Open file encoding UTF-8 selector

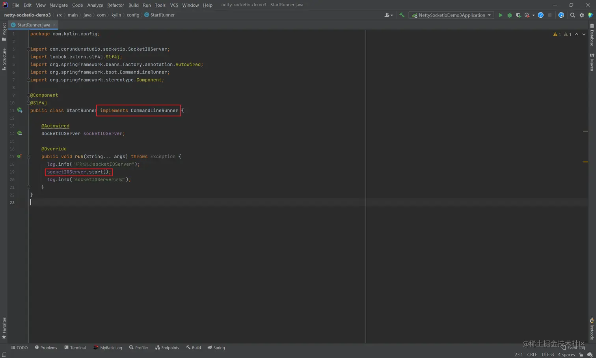point(548,354)
